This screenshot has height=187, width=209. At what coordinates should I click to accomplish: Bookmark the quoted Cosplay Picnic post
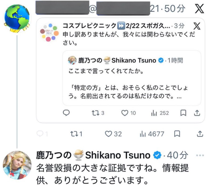pos(183,113)
